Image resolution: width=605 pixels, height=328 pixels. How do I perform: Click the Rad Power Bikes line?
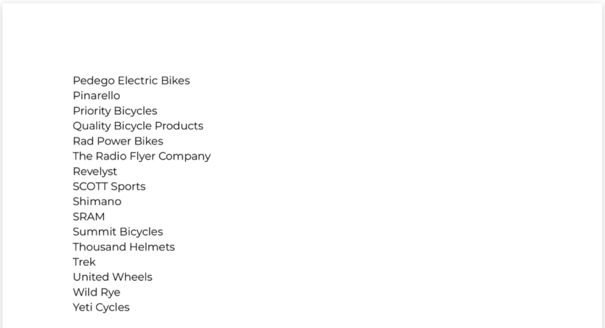pos(118,141)
